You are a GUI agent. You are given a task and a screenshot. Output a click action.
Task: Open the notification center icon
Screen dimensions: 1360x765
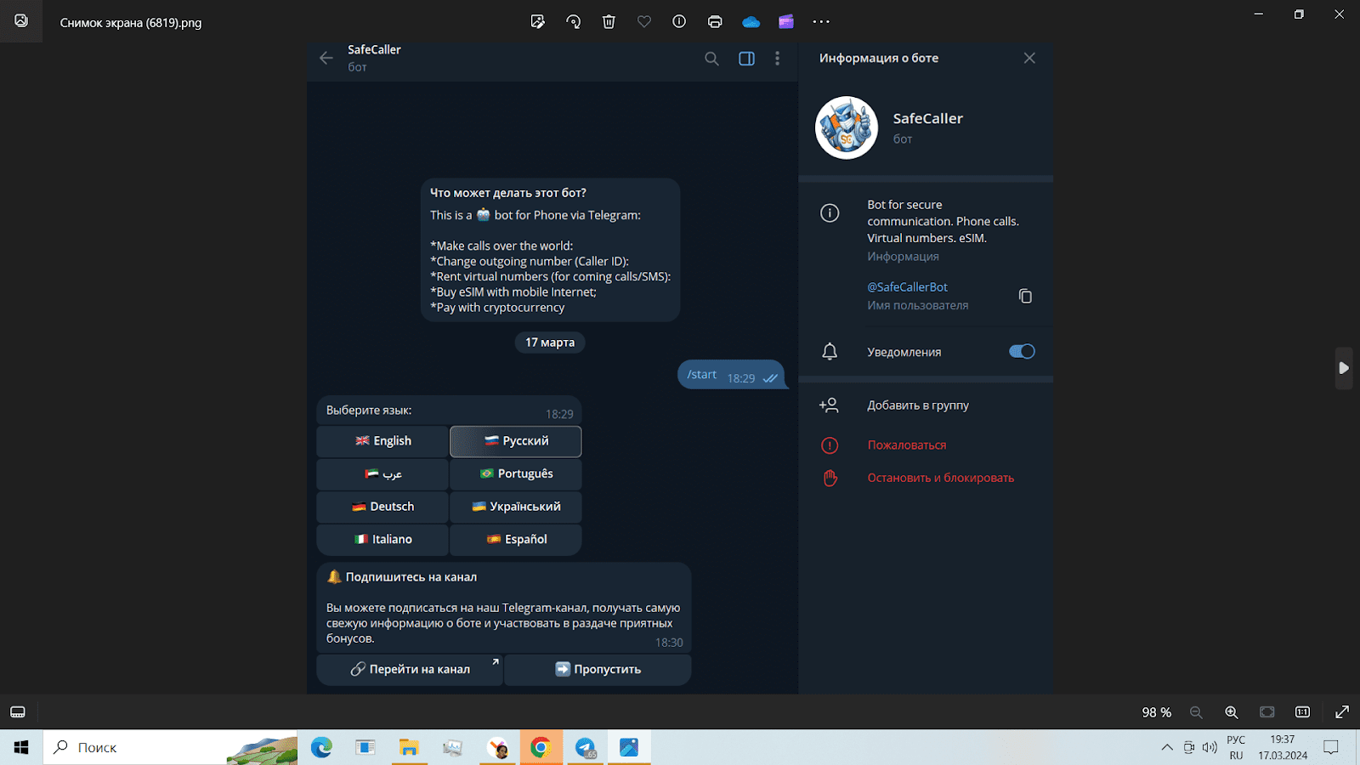(1331, 748)
